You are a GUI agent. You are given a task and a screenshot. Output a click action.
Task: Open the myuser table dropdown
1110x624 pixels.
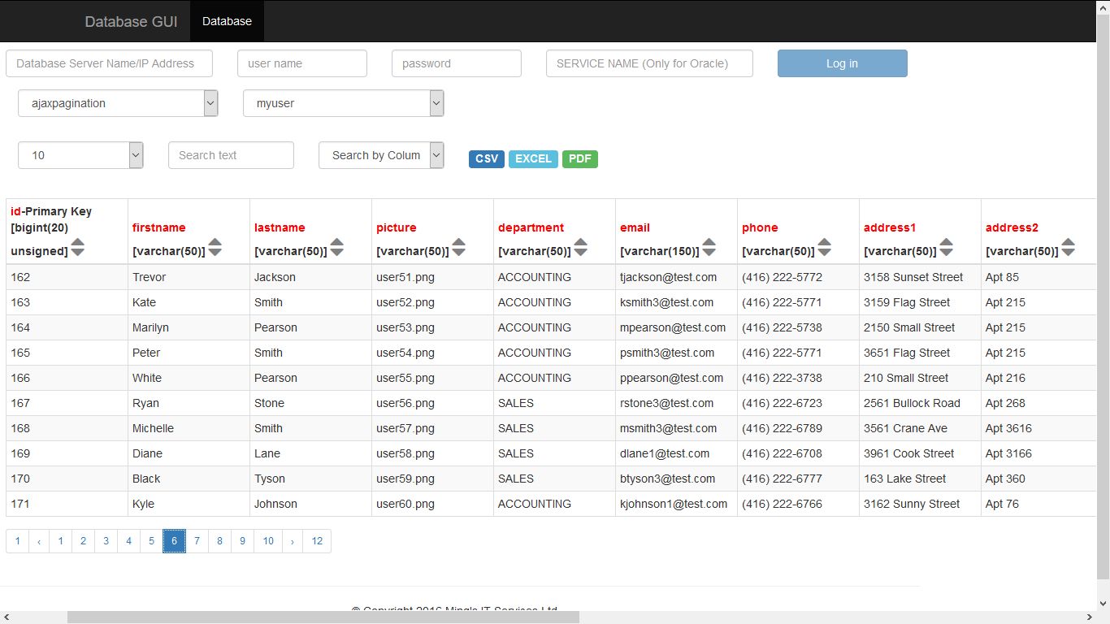pyautogui.click(x=344, y=103)
